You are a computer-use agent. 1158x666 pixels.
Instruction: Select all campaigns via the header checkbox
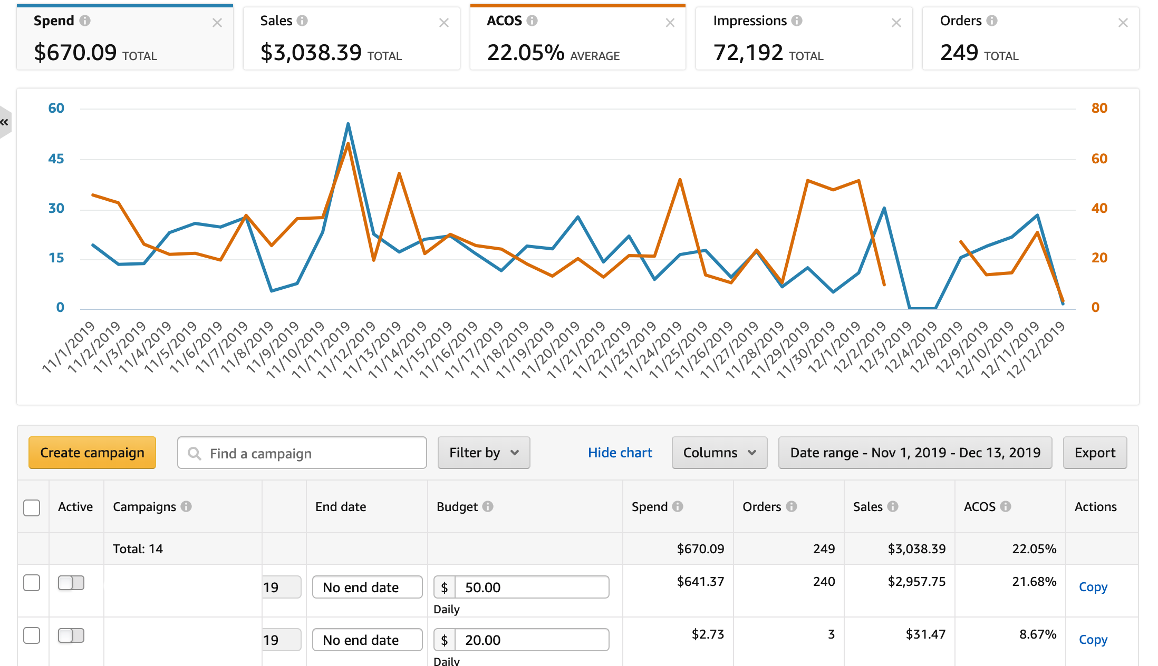point(32,507)
